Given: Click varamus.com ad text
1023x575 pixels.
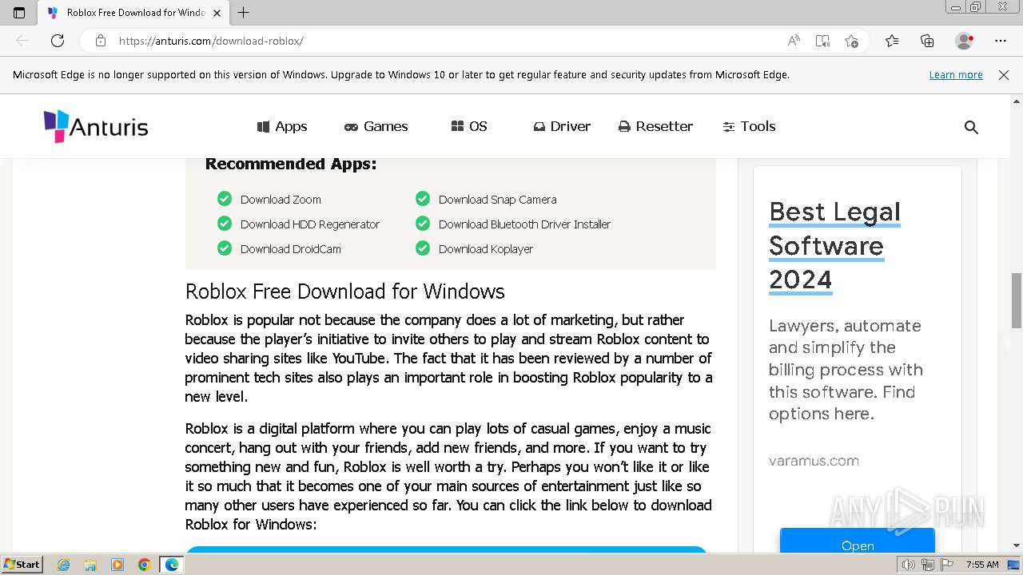Looking at the screenshot, I should (814, 461).
